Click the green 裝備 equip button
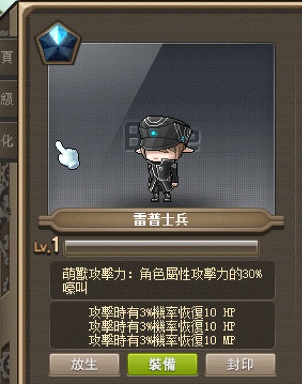 [162, 364]
